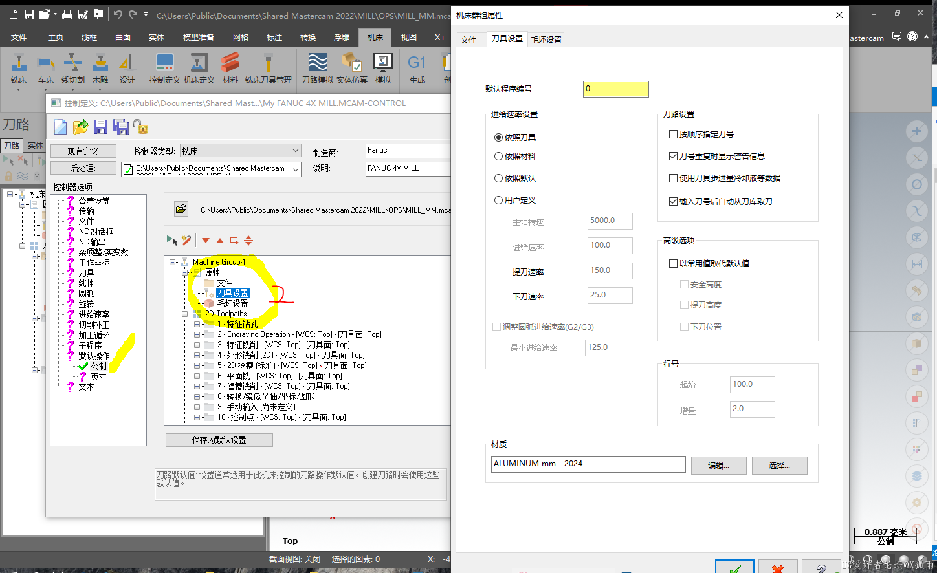Image resolution: width=937 pixels, height=573 pixels.
Task: Open the 后处理 file path dropdown
Action: [x=296, y=169]
